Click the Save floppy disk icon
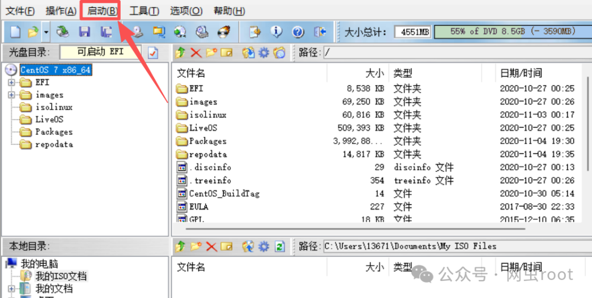The height and width of the screenshot is (298, 592). click(84, 32)
